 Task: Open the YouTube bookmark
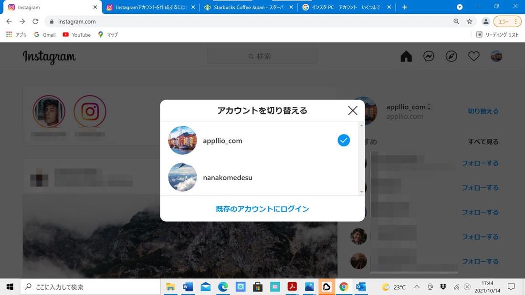77,34
